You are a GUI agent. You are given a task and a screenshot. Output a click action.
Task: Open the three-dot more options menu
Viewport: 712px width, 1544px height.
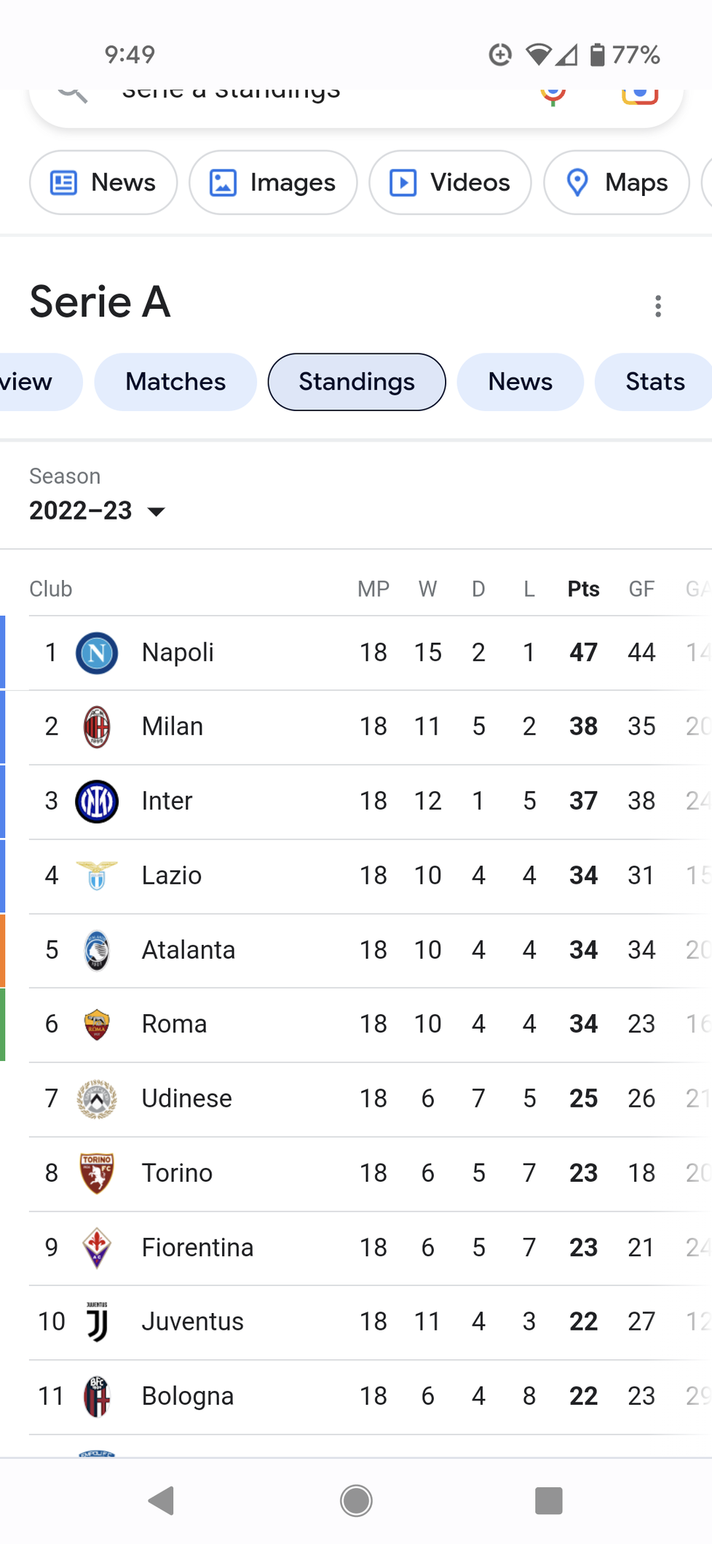click(658, 306)
